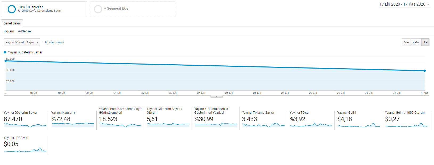Click the chart collapse handle below the graph
Screen dimensions: 434x165
point(217,96)
